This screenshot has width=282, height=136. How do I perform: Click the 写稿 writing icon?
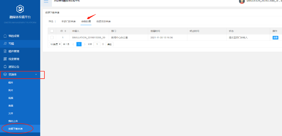tap(5, 44)
